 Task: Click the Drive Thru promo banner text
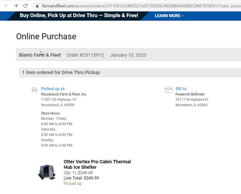[79, 15]
